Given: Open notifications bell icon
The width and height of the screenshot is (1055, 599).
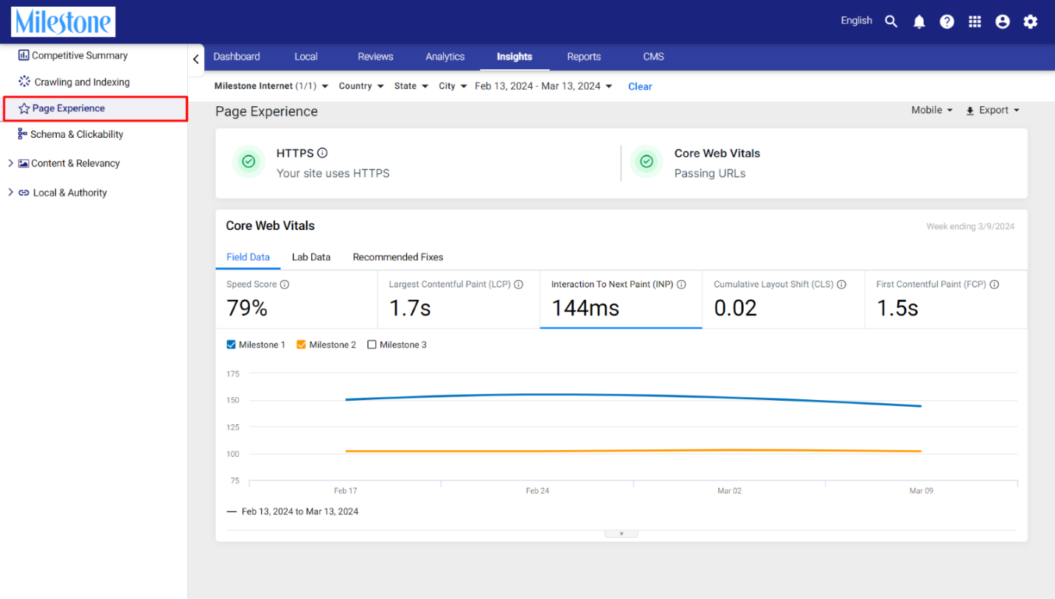Looking at the screenshot, I should (919, 22).
